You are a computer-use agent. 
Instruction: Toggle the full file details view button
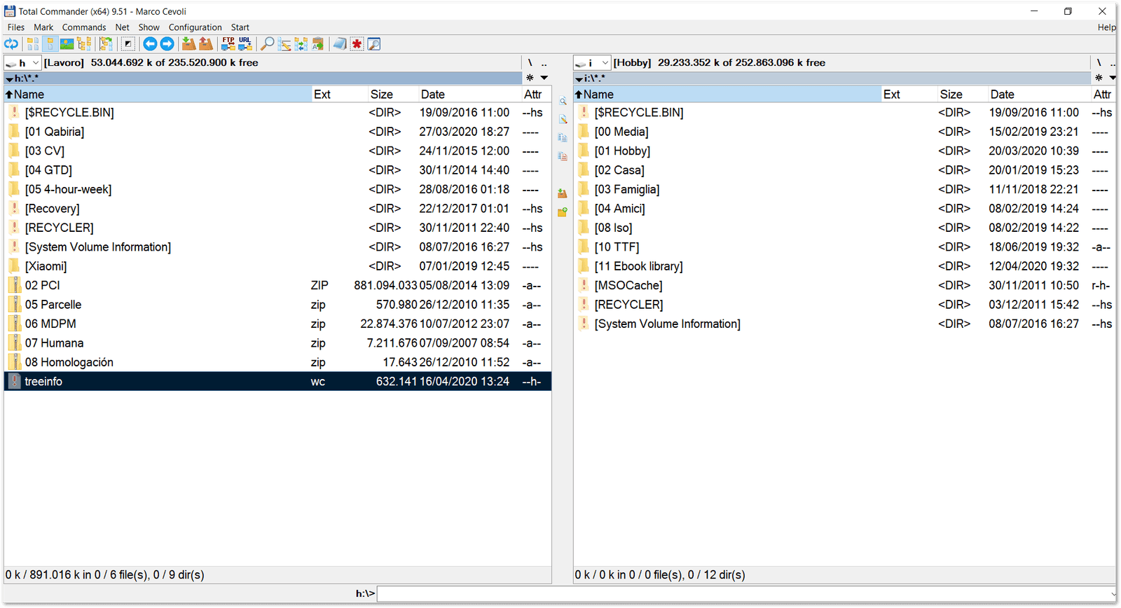pyautogui.click(x=50, y=44)
